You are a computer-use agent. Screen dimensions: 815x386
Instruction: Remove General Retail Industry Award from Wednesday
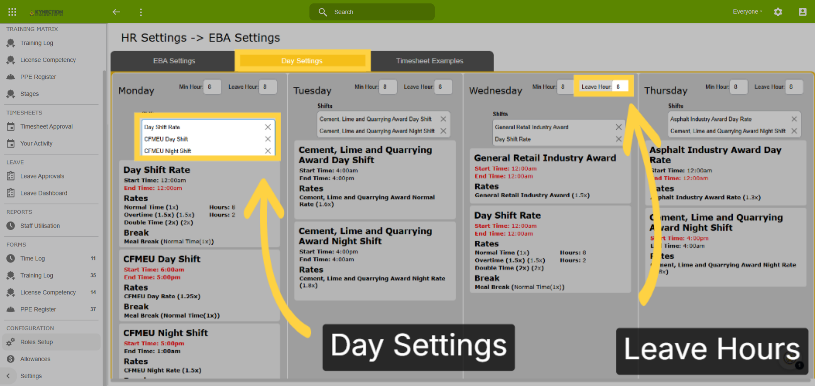point(618,127)
